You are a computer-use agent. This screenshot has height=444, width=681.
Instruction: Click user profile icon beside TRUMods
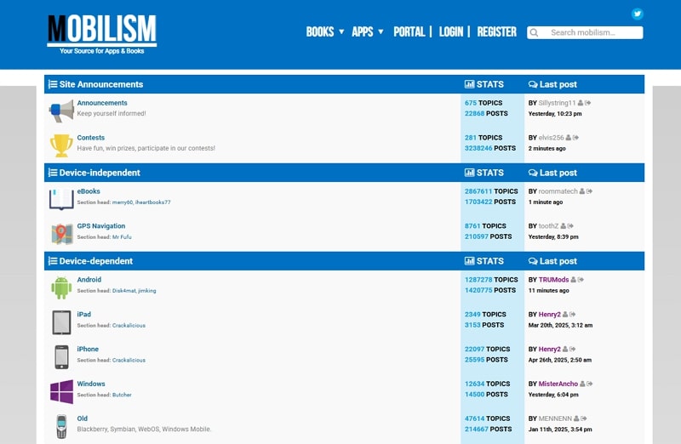point(573,280)
